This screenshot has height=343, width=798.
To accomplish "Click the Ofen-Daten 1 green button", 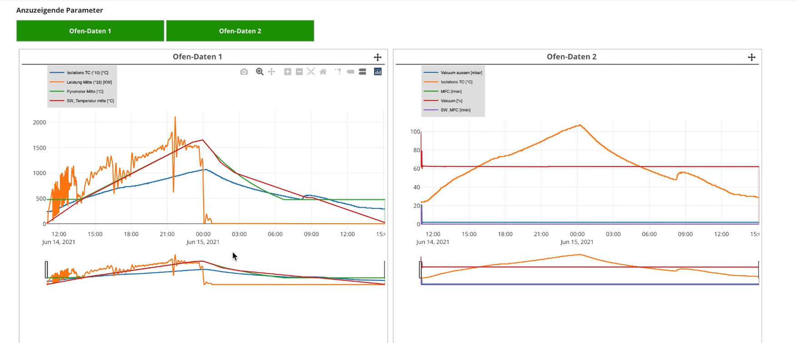I will tap(90, 31).
